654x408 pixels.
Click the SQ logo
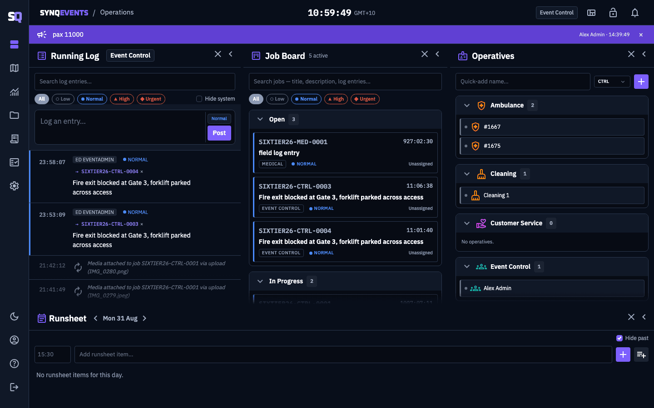coord(15,17)
